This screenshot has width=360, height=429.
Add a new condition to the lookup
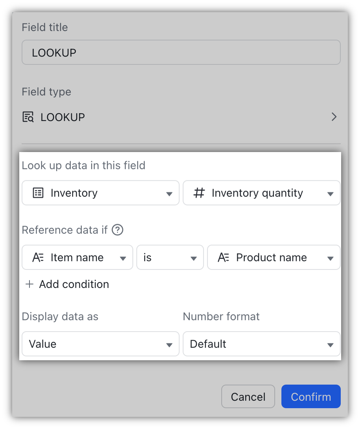tap(67, 284)
